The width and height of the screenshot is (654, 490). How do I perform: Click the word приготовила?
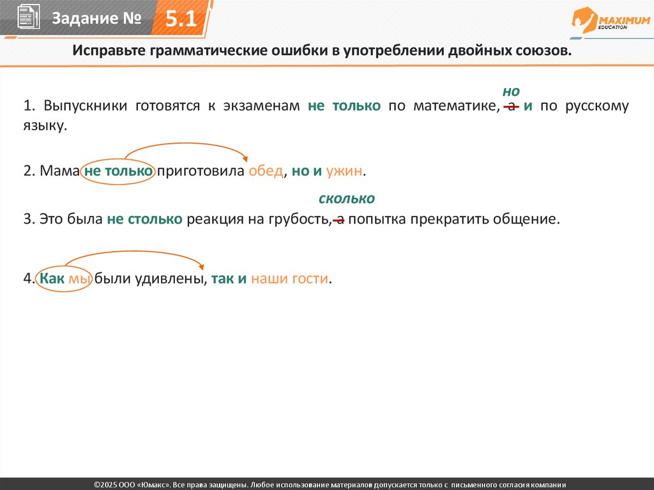201,171
